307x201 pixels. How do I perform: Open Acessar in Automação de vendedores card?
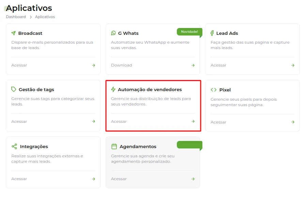(x=119, y=121)
